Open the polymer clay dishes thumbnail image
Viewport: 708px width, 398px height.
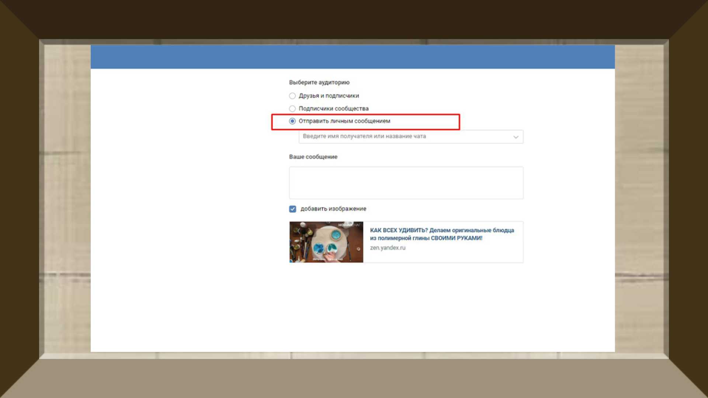(326, 242)
